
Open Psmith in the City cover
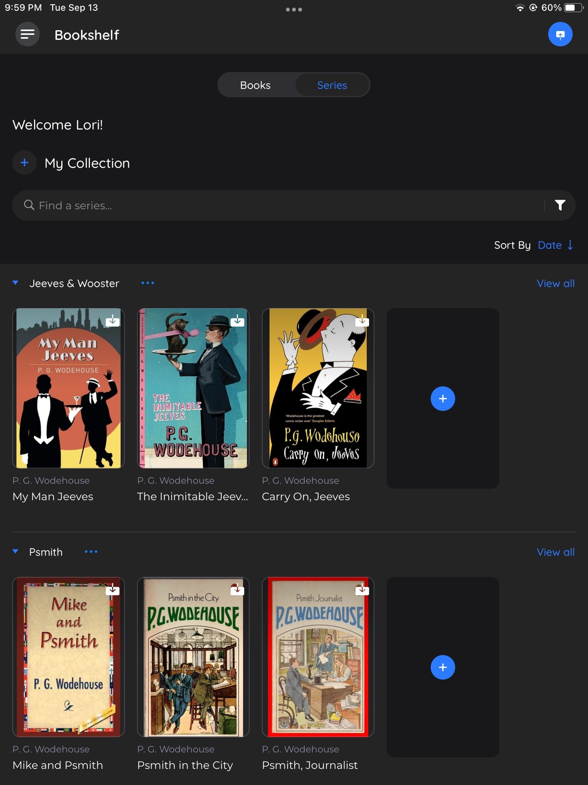[193, 657]
